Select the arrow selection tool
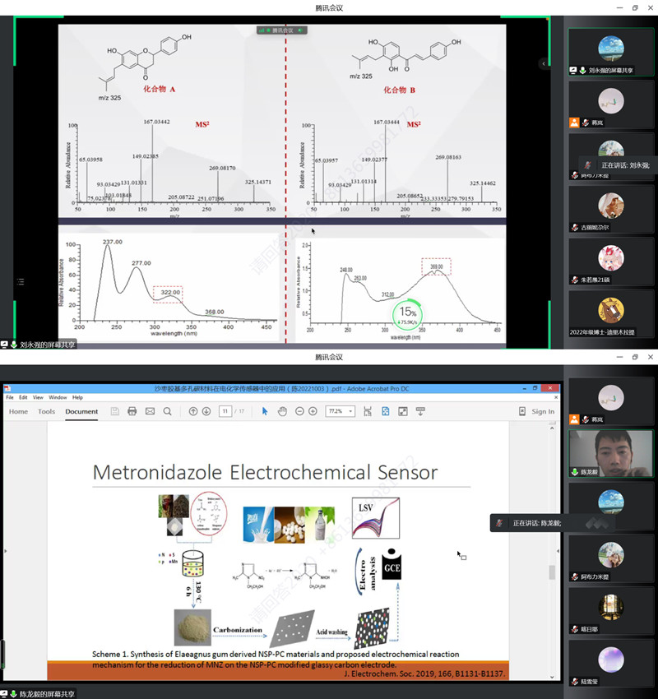Screen dimensions: 658x699 [265, 411]
